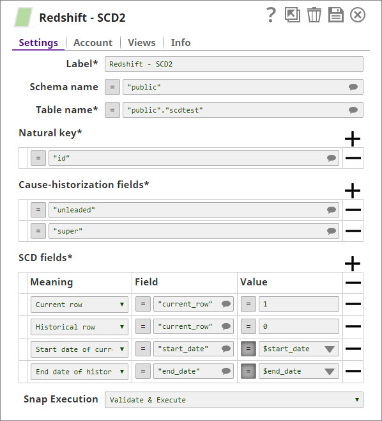
Task: Toggle expression for "unleaded" field
Action: click(x=38, y=210)
